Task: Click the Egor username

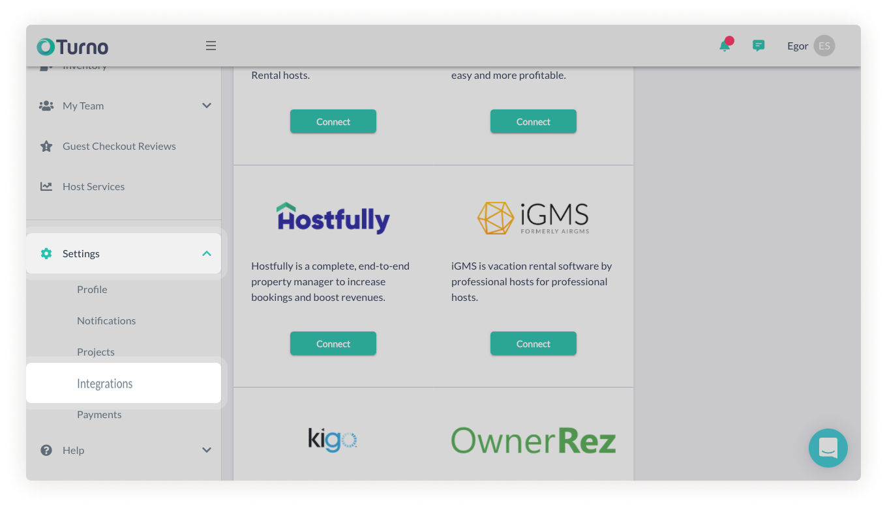Action: [798, 46]
